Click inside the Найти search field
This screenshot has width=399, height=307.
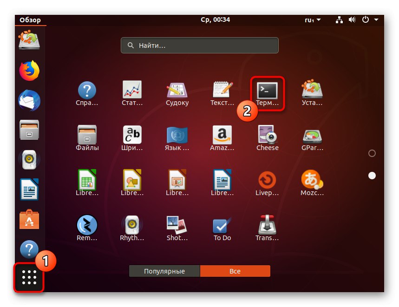pos(199,45)
